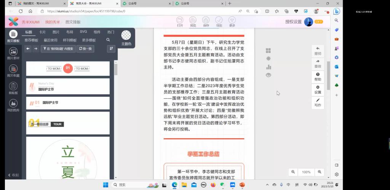Click the 导出 export icon

coord(219,21)
